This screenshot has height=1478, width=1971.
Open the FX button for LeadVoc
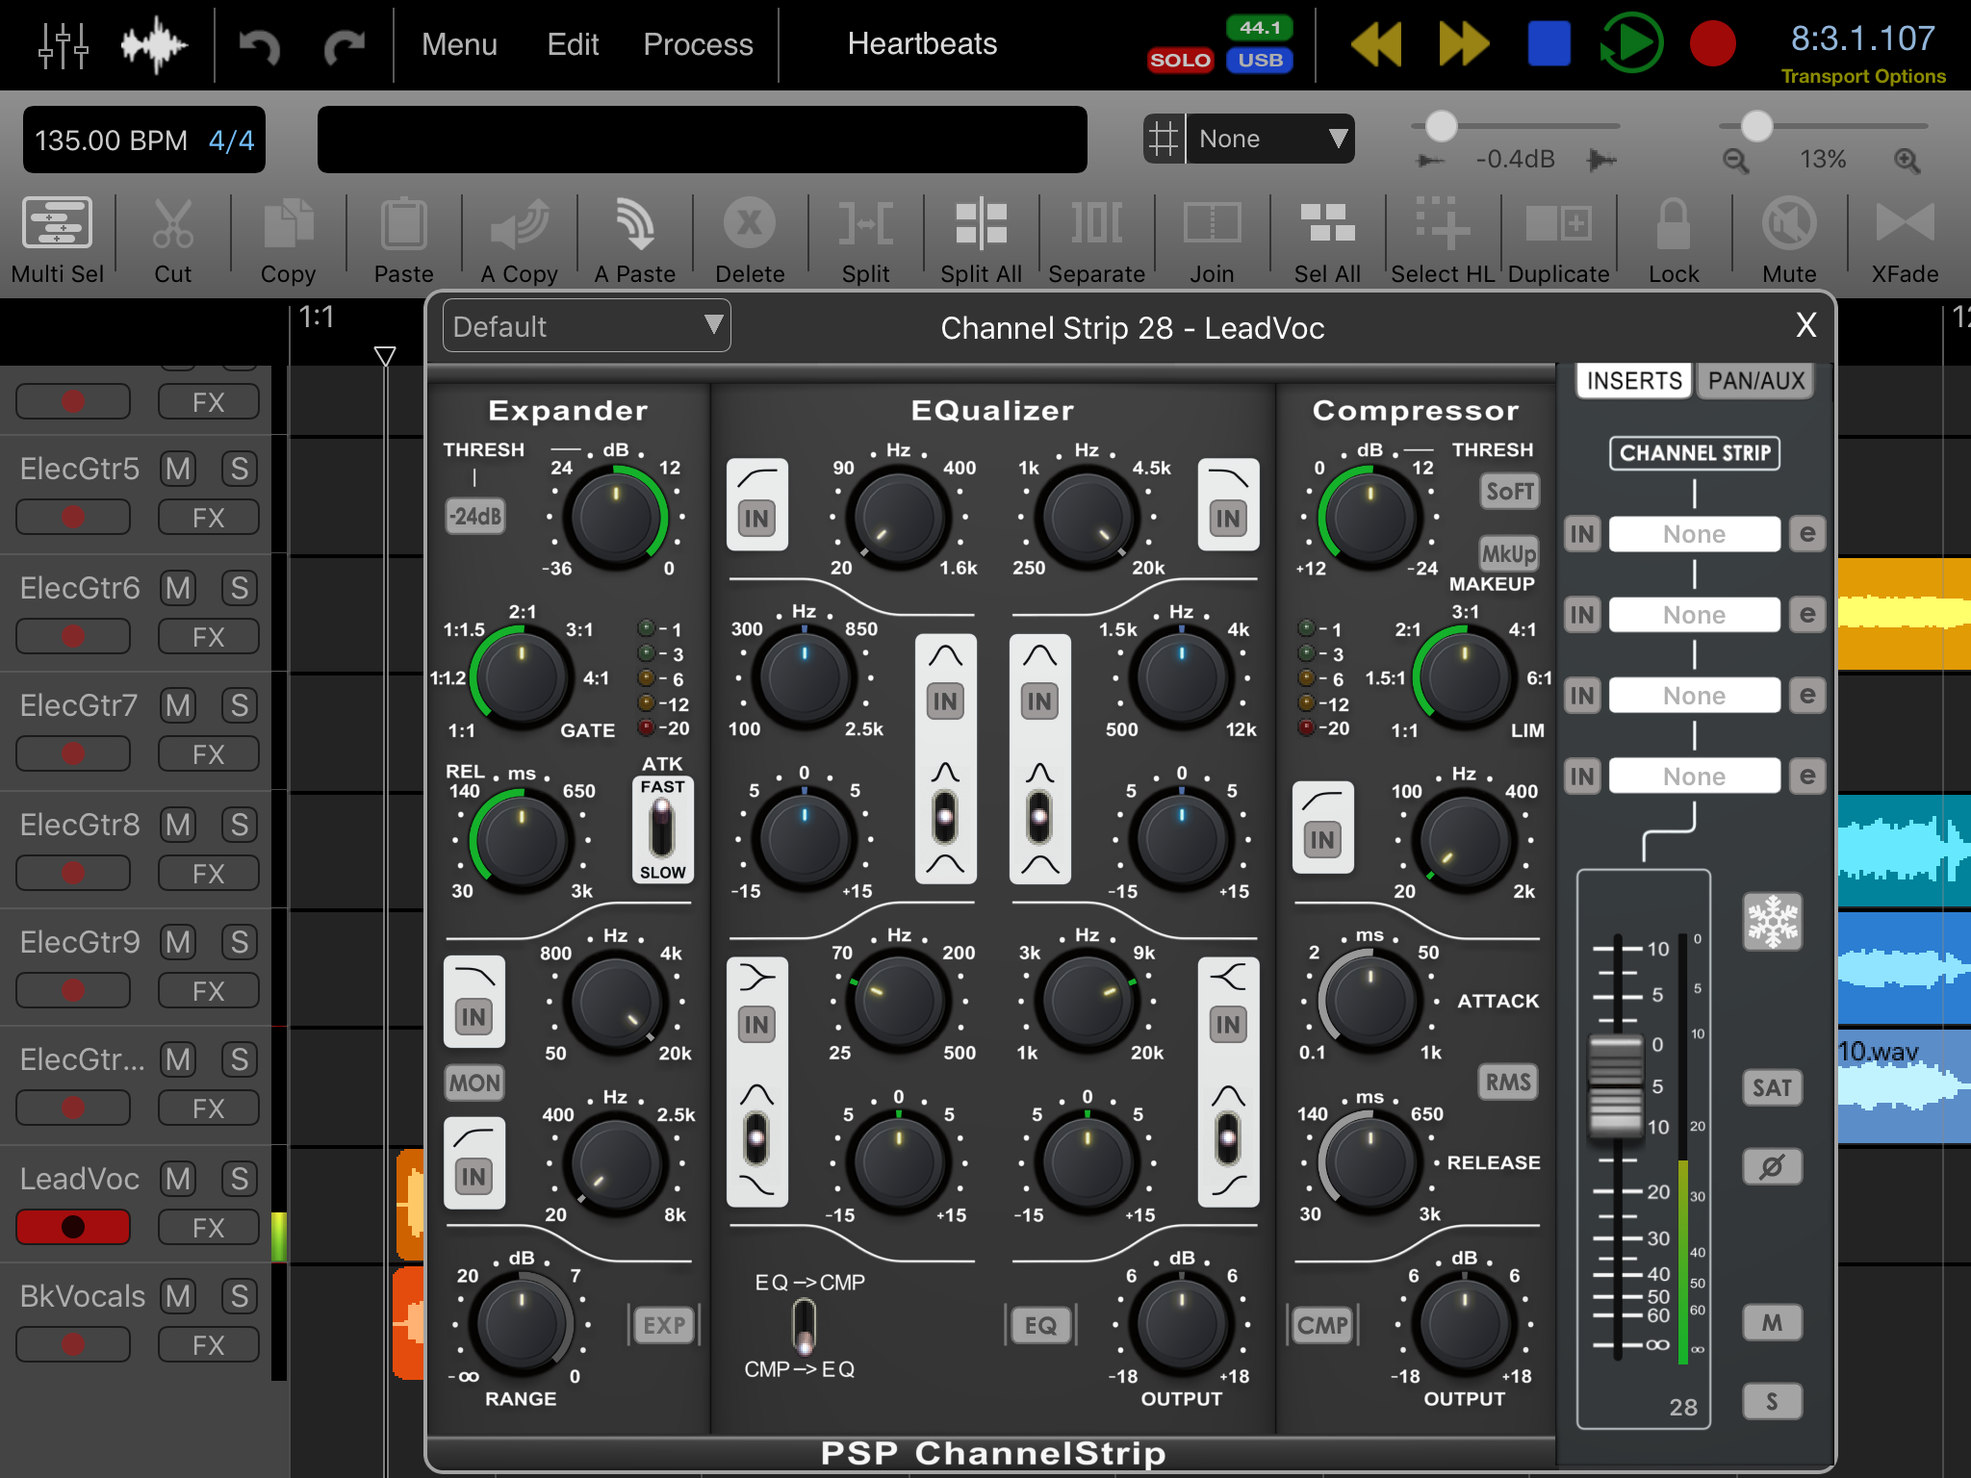(x=208, y=1228)
